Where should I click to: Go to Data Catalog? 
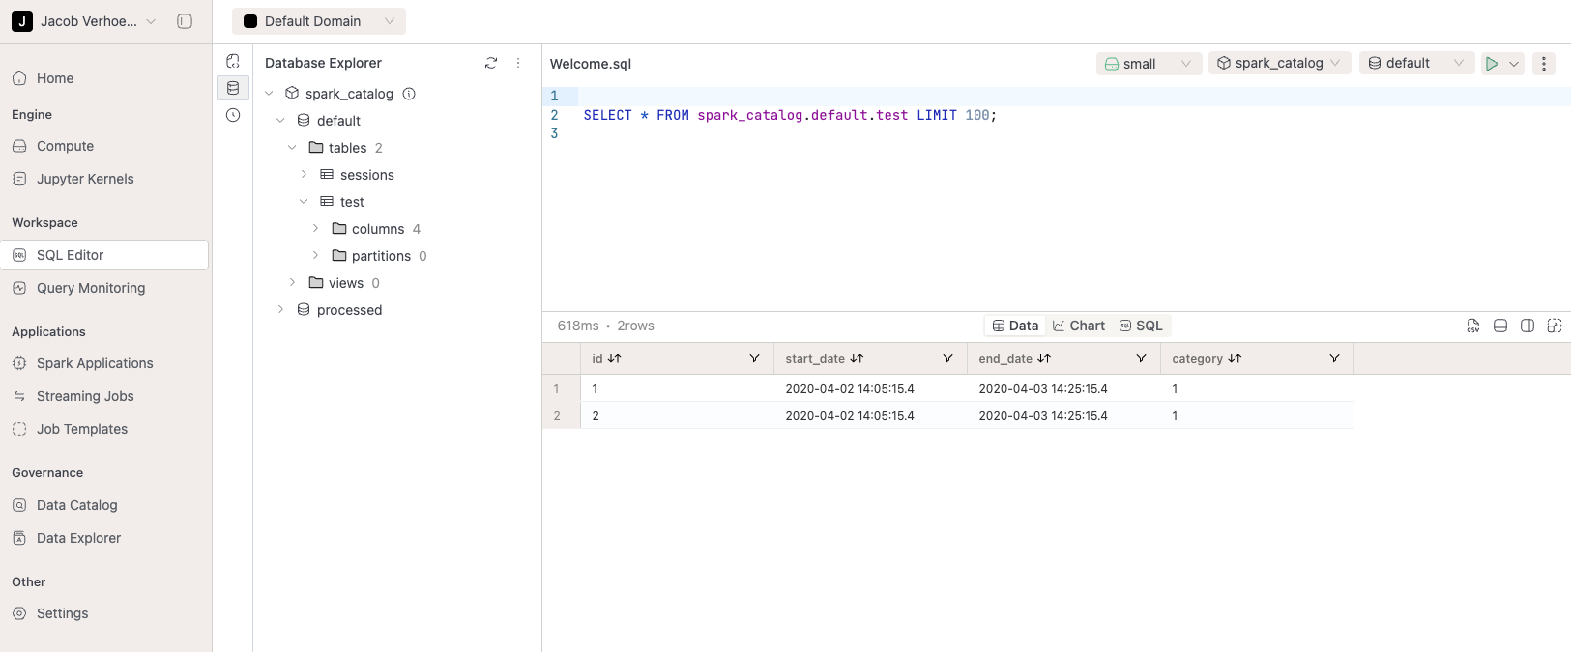point(76,505)
